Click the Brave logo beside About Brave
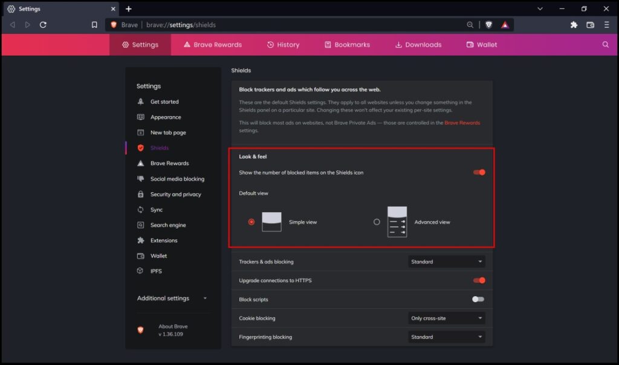Image resolution: width=619 pixels, height=365 pixels. click(x=140, y=331)
